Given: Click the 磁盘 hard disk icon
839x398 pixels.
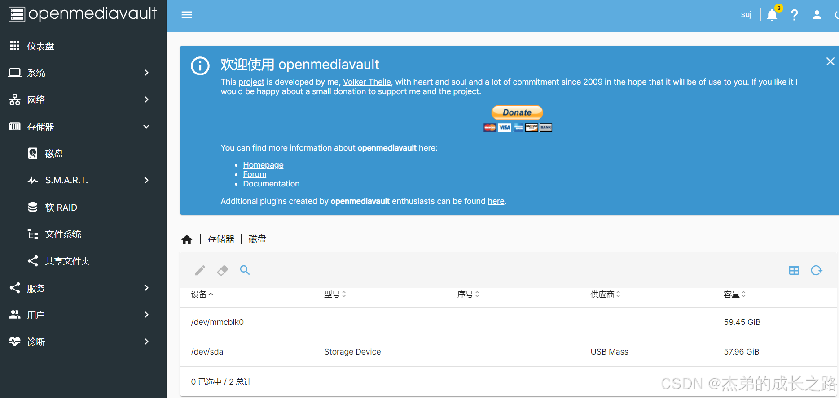Looking at the screenshot, I should tap(33, 153).
